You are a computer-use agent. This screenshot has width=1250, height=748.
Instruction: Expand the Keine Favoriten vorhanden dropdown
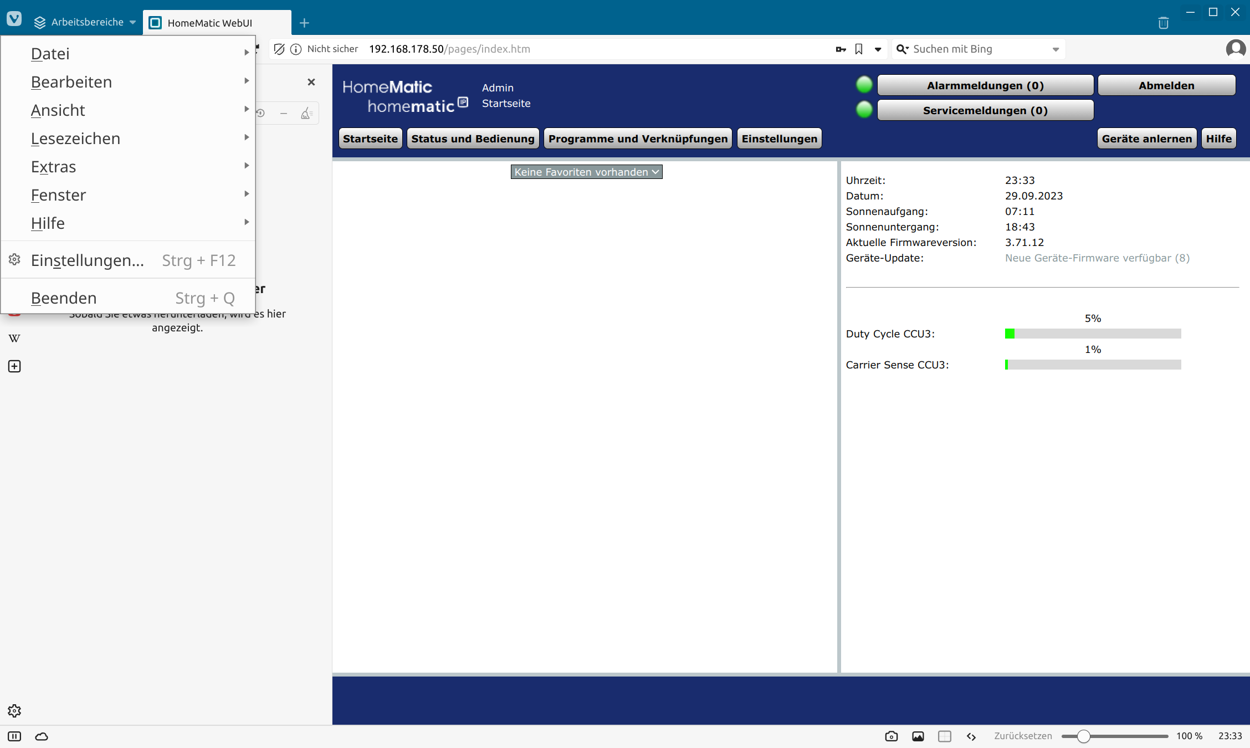[x=586, y=172]
